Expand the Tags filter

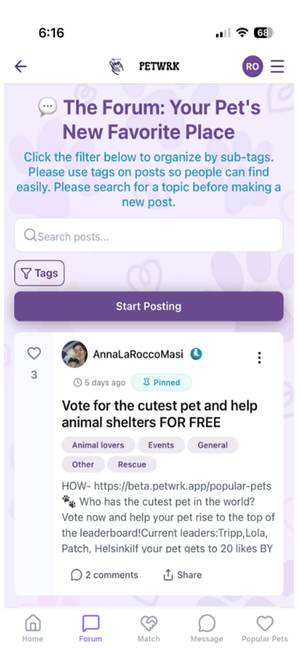pyautogui.click(x=39, y=273)
